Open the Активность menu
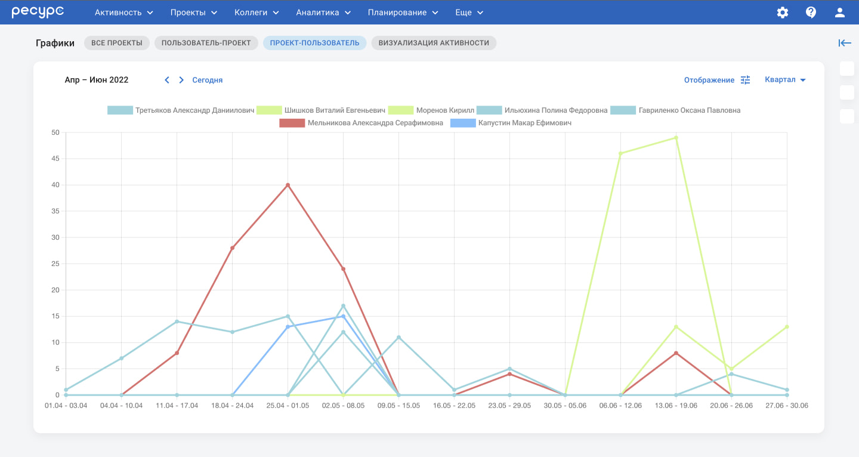The image size is (859, 457). 124,13
